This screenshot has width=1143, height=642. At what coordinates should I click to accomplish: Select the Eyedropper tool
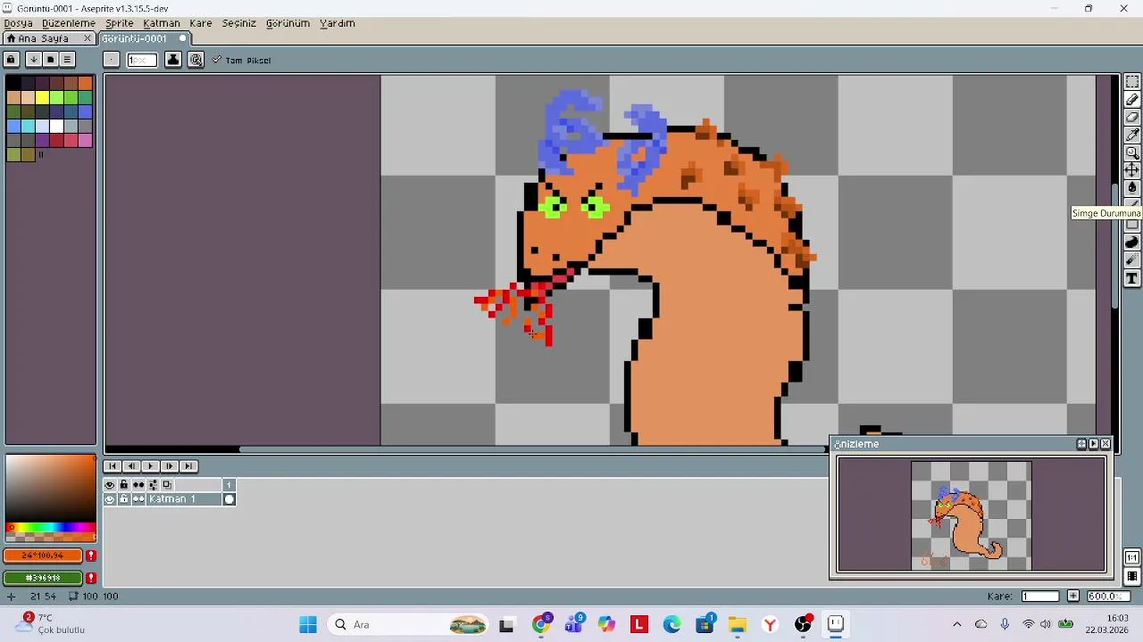click(1132, 136)
